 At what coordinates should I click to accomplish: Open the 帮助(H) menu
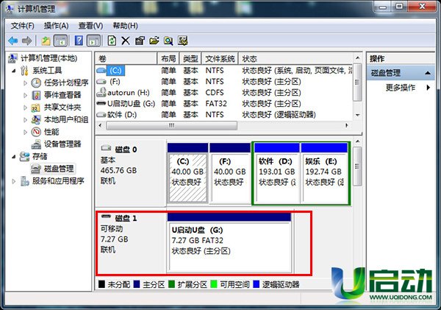[x=125, y=26]
